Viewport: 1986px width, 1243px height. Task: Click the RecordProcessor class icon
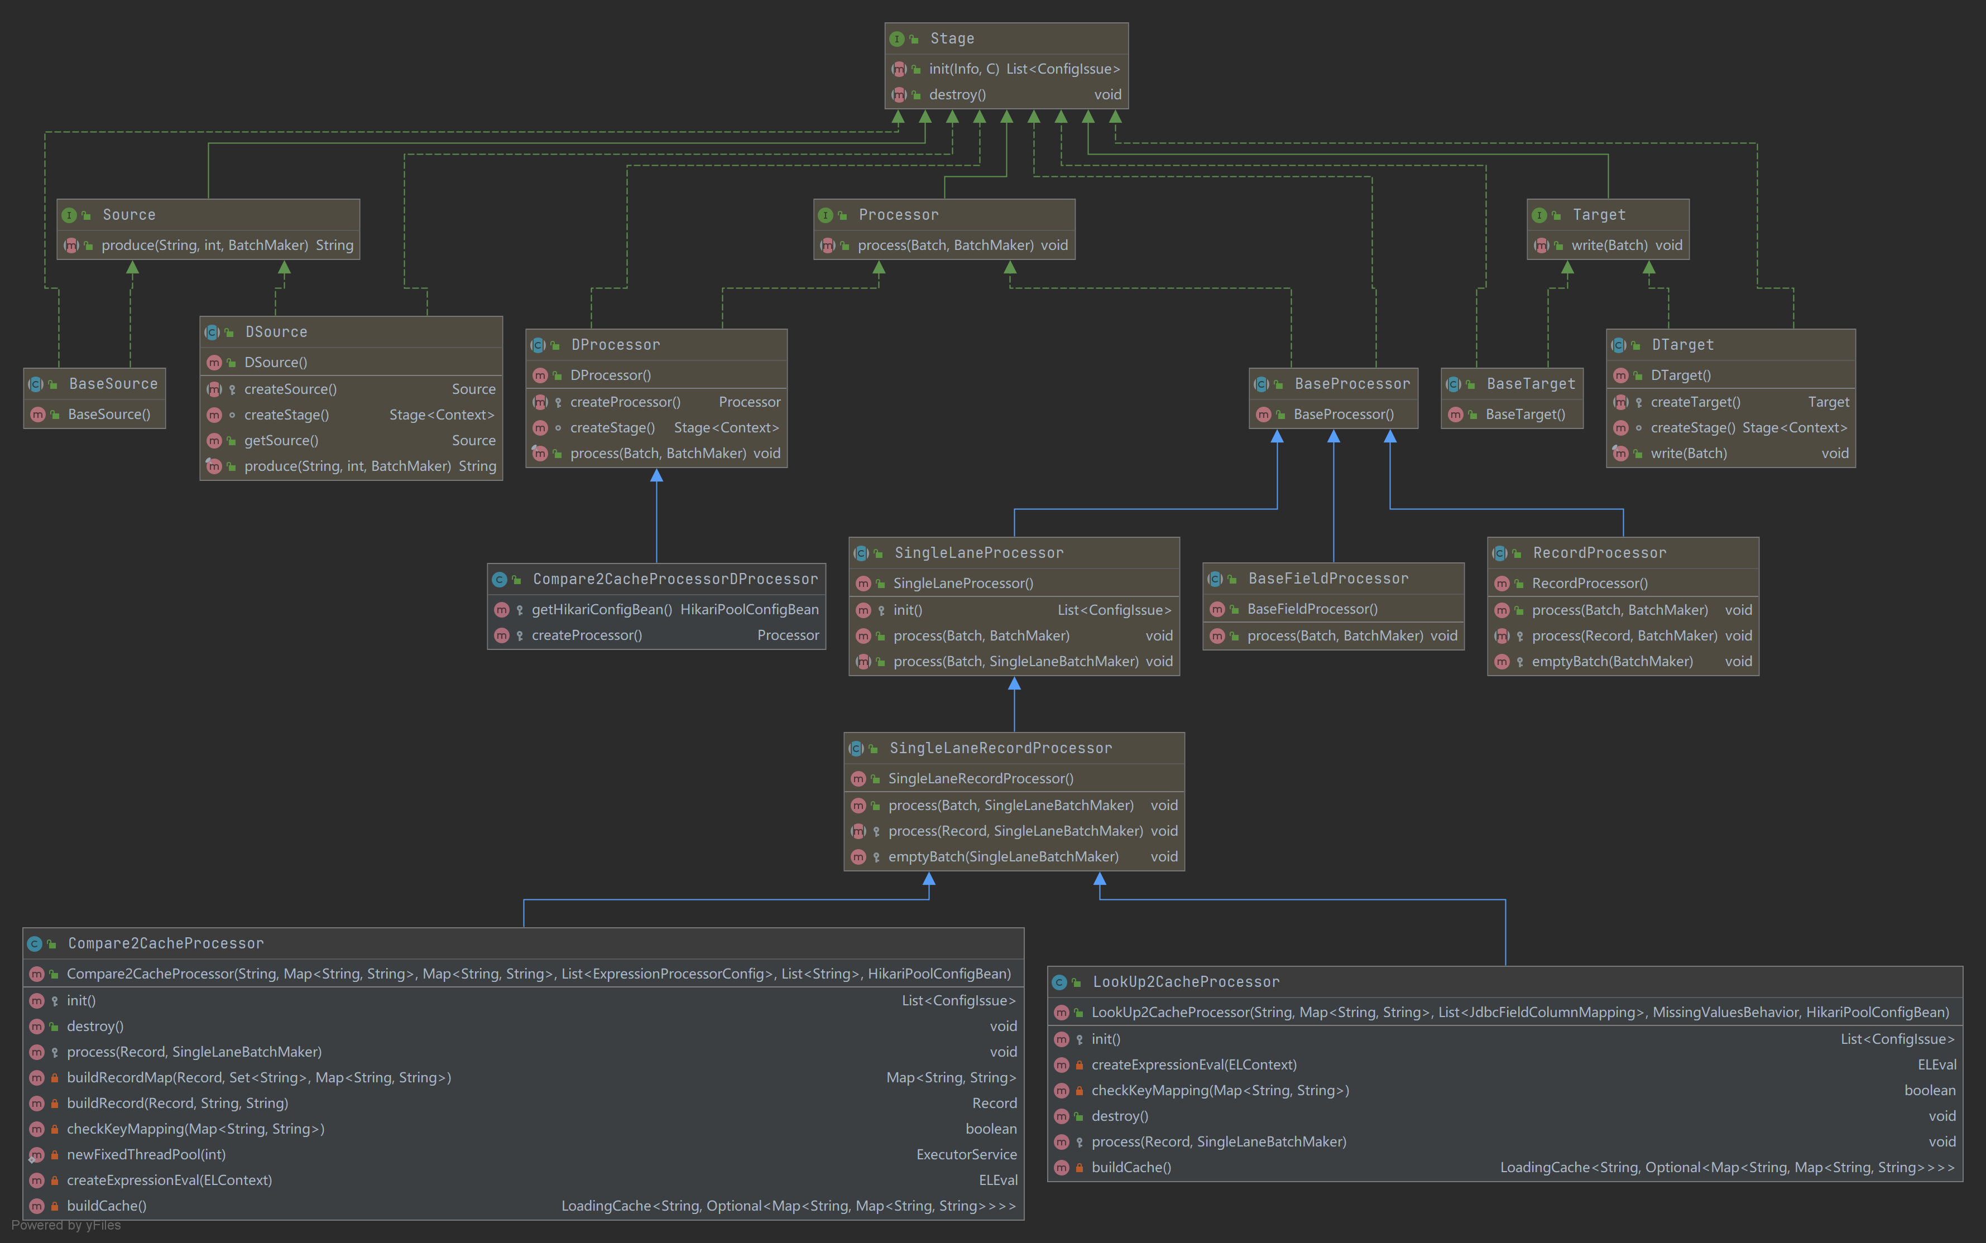(1500, 553)
